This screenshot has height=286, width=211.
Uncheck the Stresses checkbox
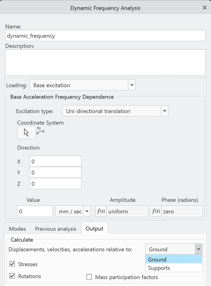pyautogui.click(x=12, y=264)
